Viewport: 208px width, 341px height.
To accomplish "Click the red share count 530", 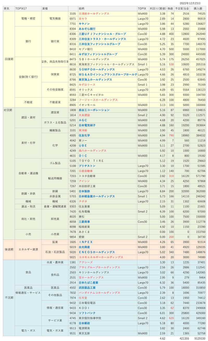I will (171, 64).
